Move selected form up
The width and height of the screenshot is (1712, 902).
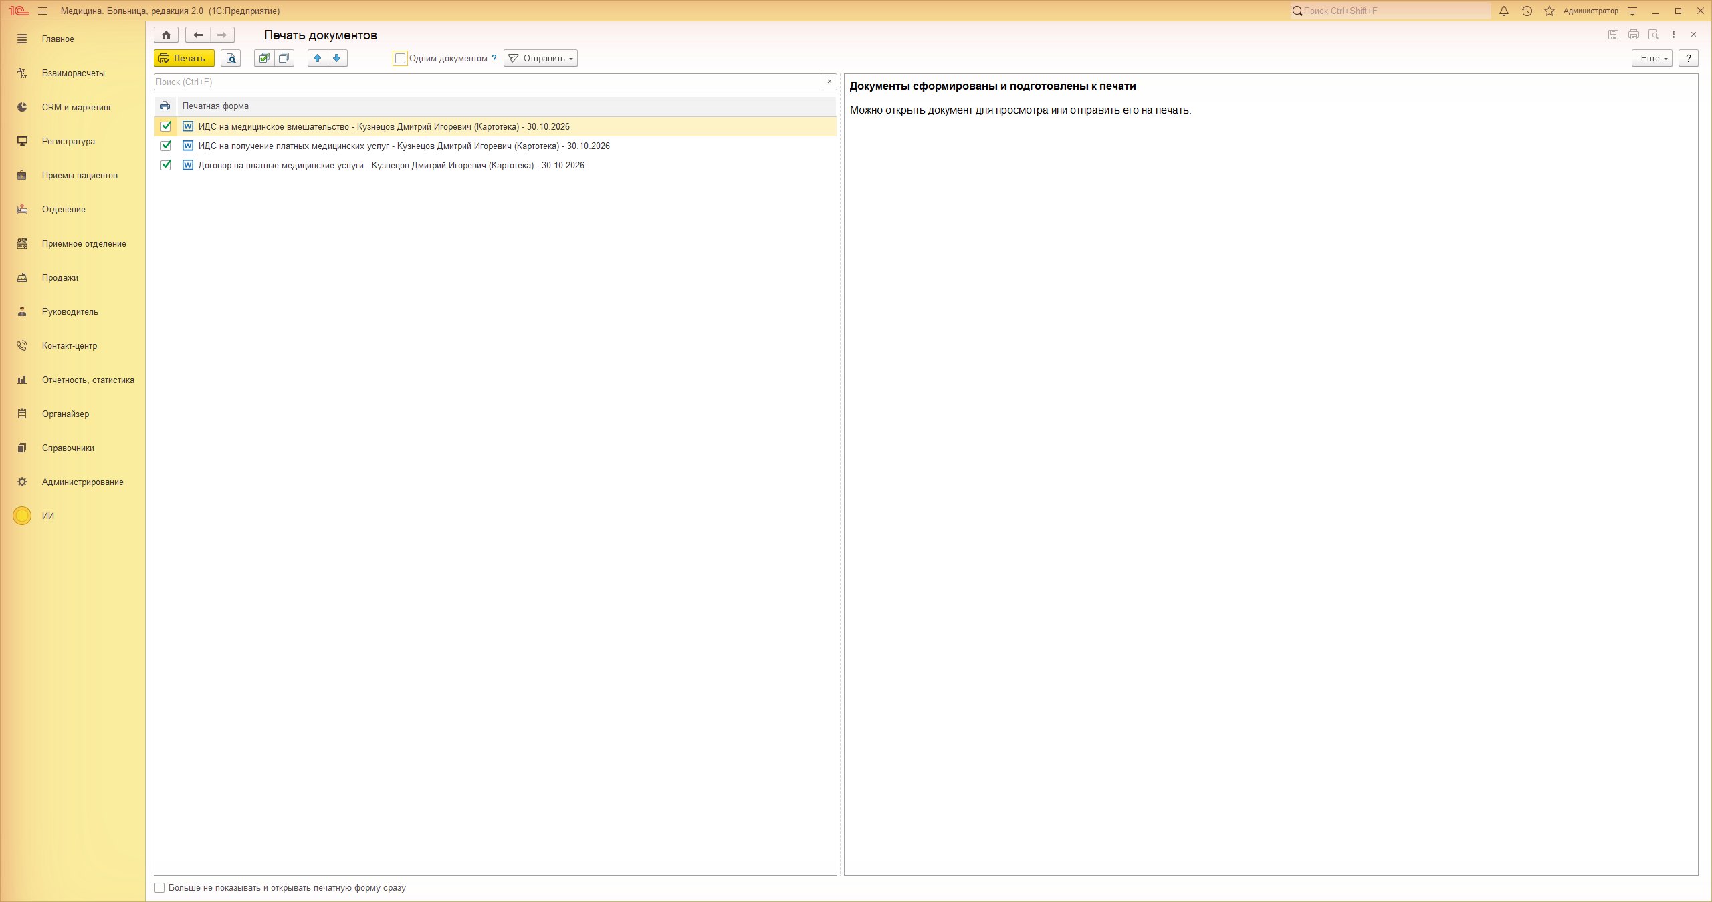pyautogui.click(x=318, y=58)
